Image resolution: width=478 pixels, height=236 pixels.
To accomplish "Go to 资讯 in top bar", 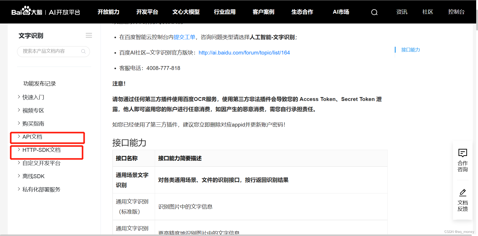I will point(402,12).
